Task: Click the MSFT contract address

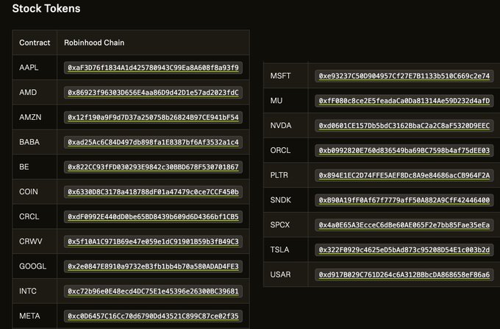Action: [404, 76]
